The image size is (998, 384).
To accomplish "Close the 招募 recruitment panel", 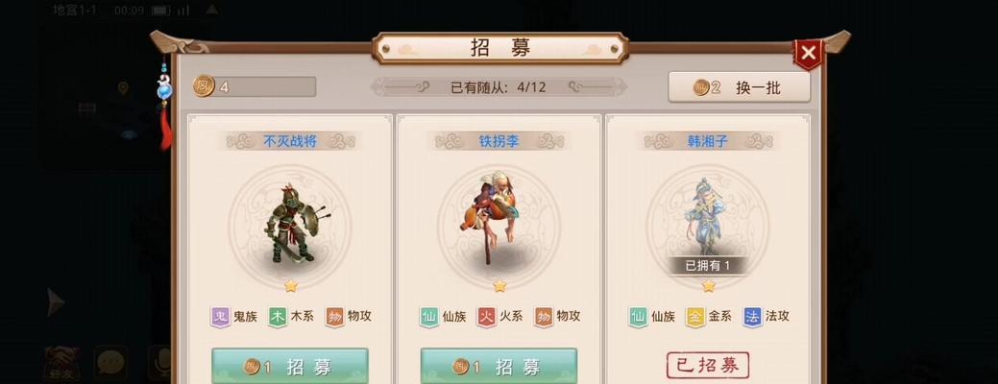I will [x=808, y=53].
